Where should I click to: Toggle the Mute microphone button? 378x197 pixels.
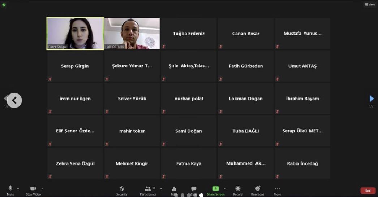10,189
